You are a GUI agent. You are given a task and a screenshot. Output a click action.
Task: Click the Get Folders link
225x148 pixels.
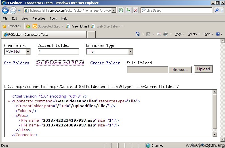[17, 63]
